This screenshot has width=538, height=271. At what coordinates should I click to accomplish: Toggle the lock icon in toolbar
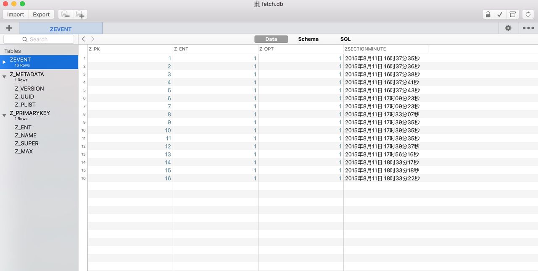click(488, 14)
